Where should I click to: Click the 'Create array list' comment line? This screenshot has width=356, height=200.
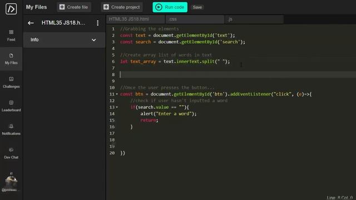pyautogui.click(x=166, y=55)
